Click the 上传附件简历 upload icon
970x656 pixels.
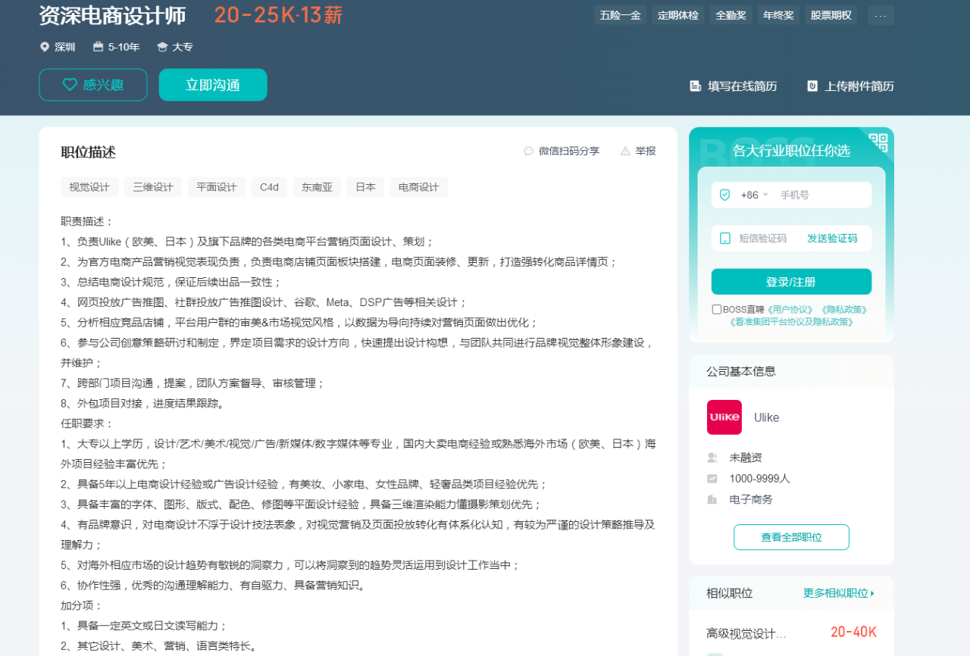click(x=812, y=86)
